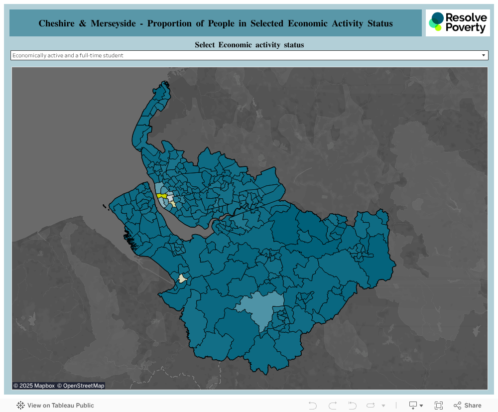The image size is (498, 412).
Task: Enter full screen mode
Action: tap(439, 406)
